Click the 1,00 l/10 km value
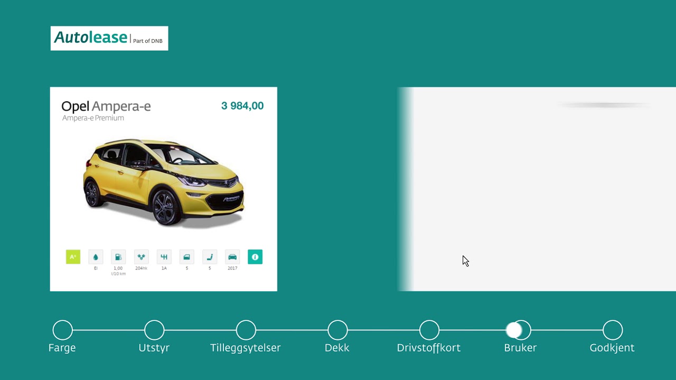Viewport: 676px width, 380px height. click(x=118, y=271)
